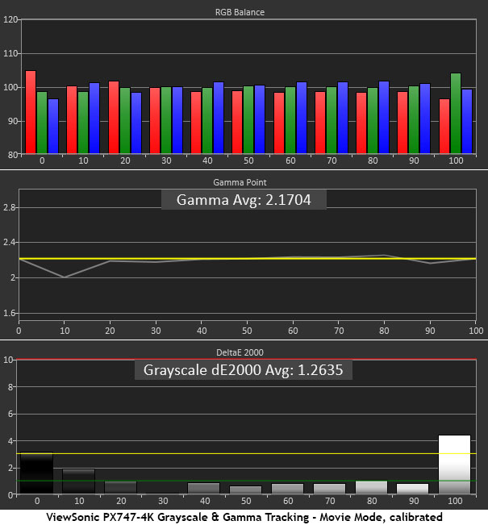
Task: Select the green bar at 100 in RGB Balance
Action: (456, 113)
